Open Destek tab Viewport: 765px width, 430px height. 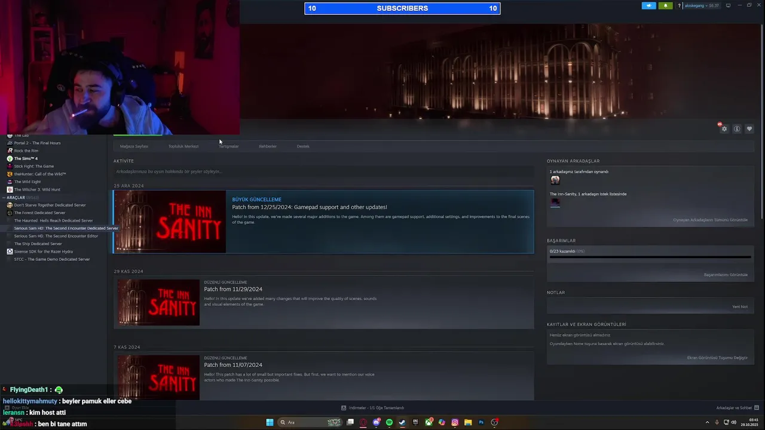[303, 146]
